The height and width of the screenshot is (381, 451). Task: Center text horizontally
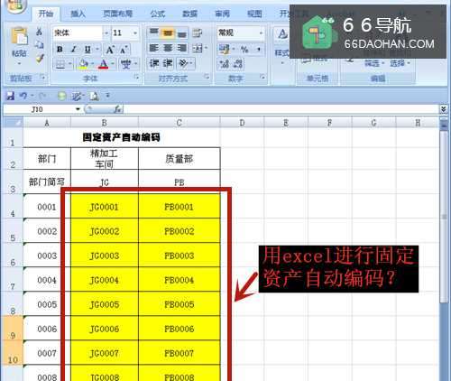coord(168,48)
